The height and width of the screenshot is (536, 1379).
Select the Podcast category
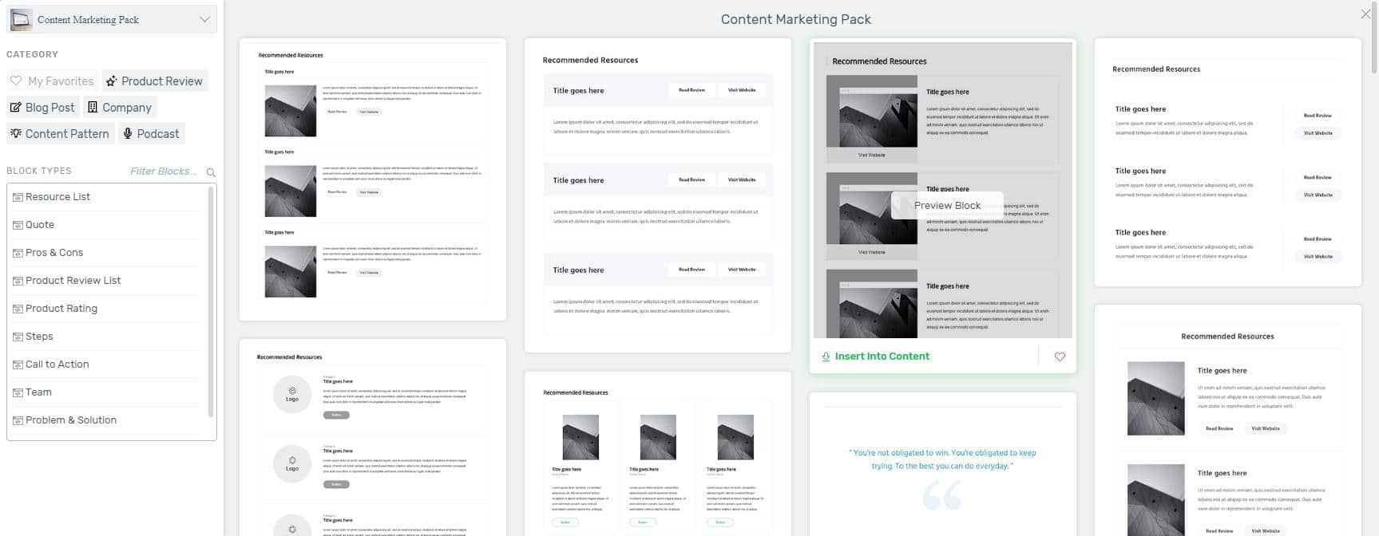151,133
